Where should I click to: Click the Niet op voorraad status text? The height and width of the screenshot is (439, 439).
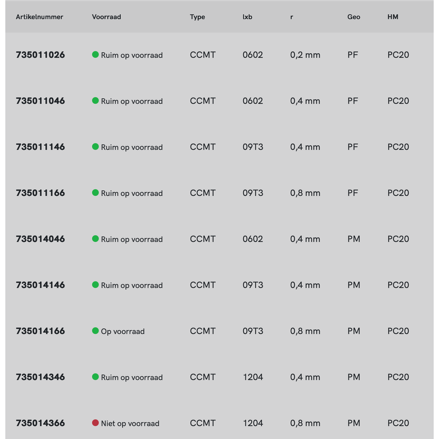coord(130,424)
